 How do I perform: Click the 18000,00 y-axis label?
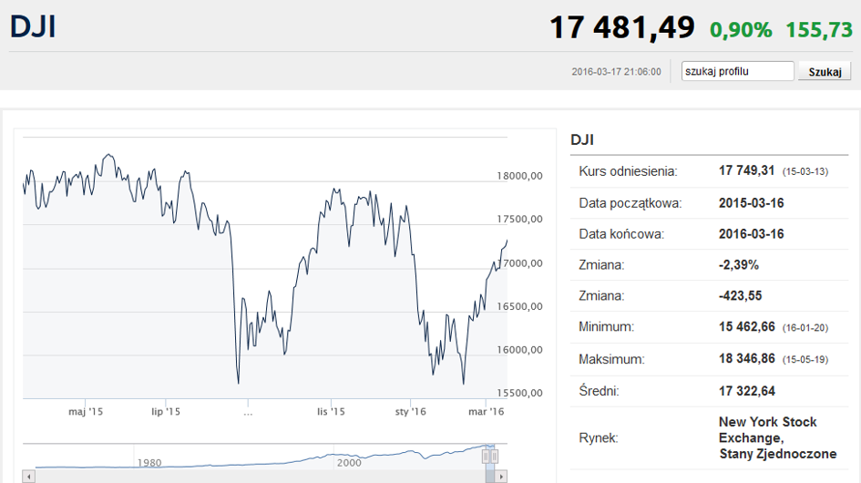[x=520, y=176]
